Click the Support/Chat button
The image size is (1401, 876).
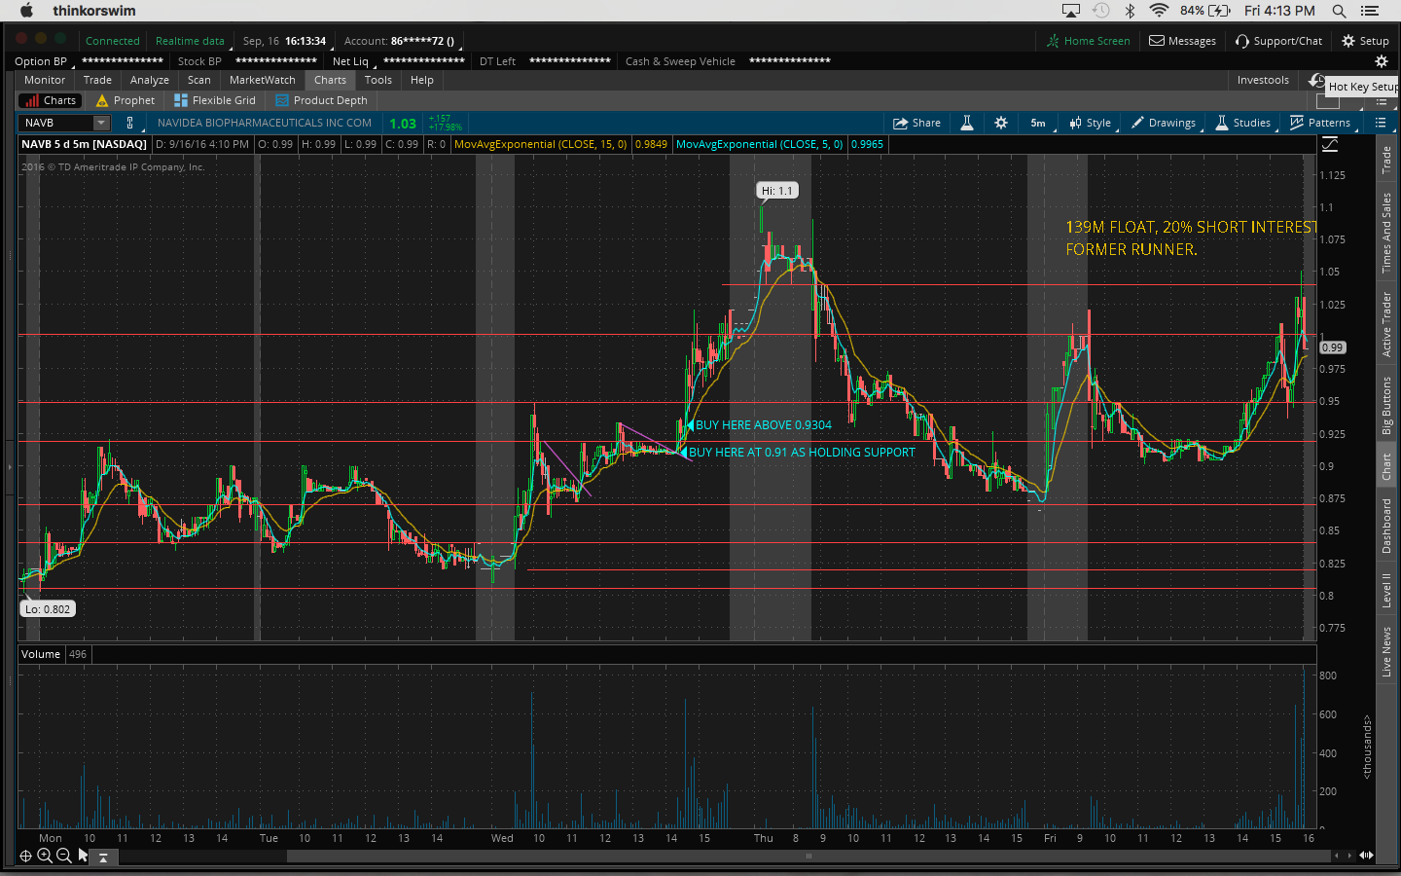pyautogui.click(x=1278, y=41)
